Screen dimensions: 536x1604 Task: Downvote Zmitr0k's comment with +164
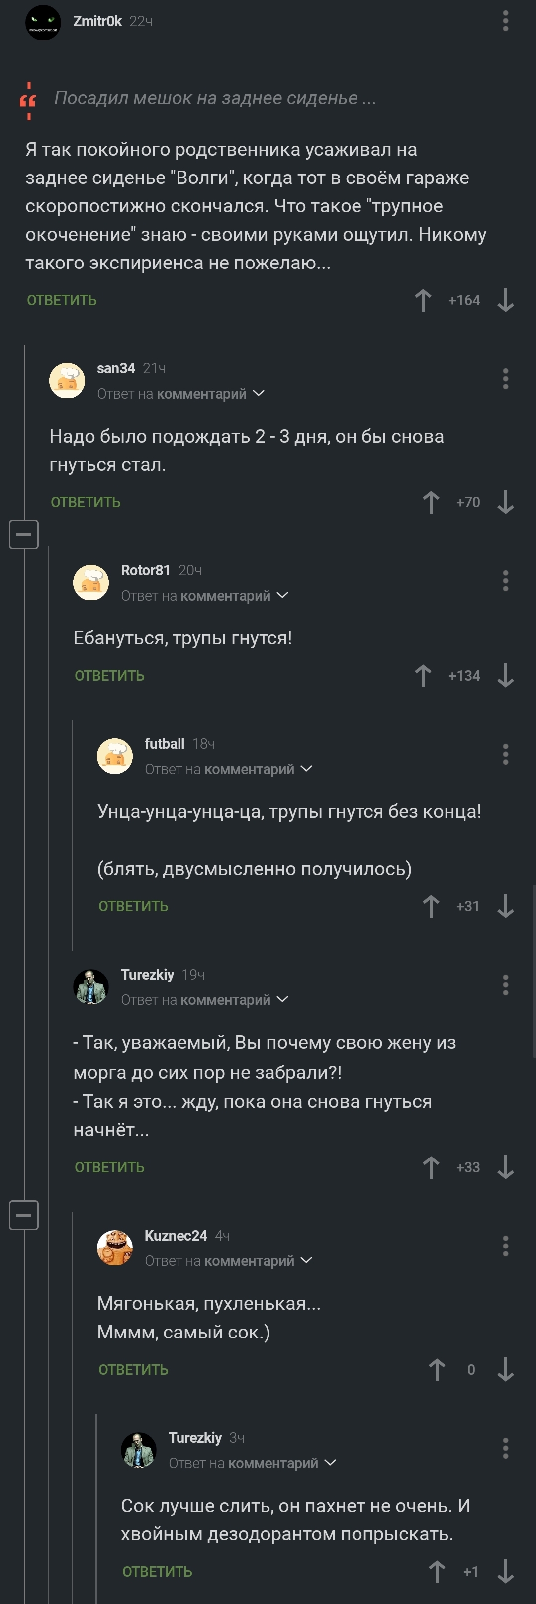point(505,300)
